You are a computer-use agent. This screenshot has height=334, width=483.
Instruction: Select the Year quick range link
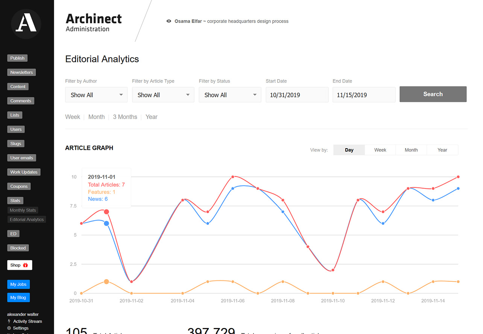[x=151, y=117]
